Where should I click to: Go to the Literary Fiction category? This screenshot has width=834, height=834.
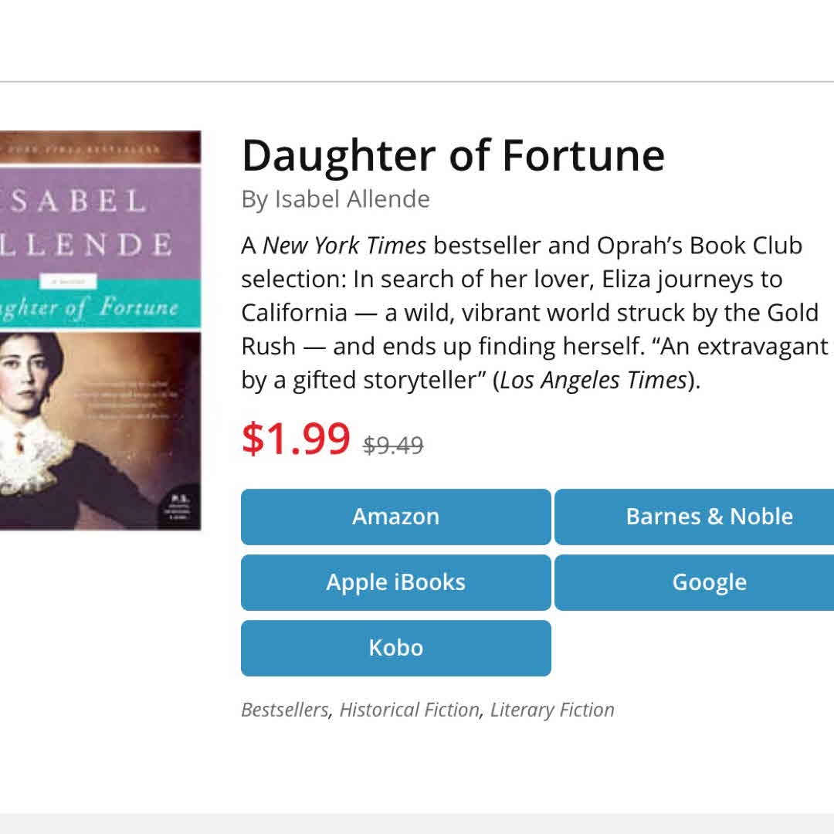pos(552,710)
